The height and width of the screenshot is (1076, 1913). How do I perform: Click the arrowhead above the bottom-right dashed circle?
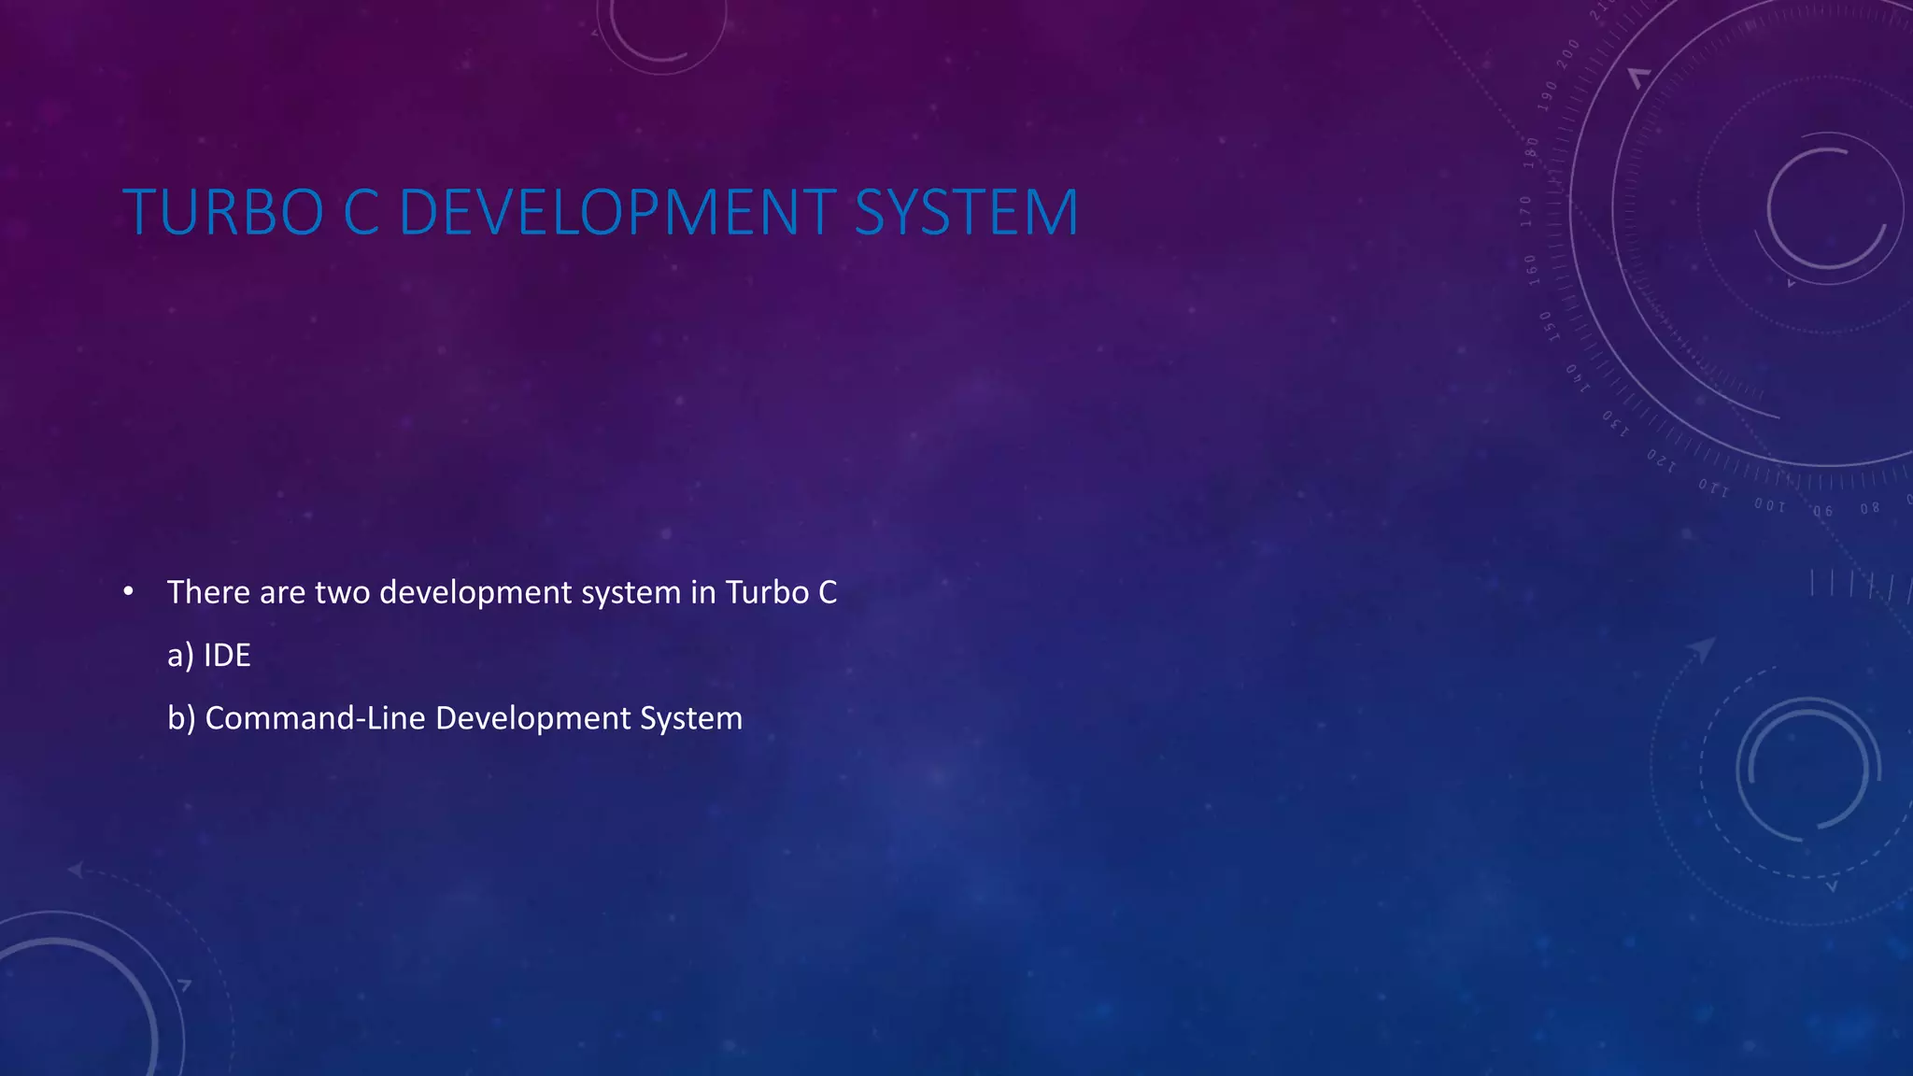click(1703, 648)
